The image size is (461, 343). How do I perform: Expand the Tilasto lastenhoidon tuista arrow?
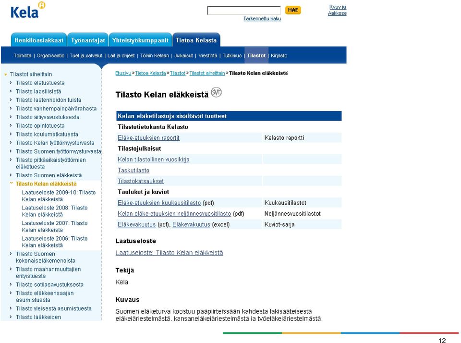11,100
